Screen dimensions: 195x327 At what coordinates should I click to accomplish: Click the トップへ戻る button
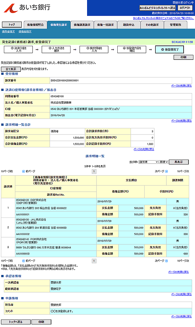(x=16, y=322)
